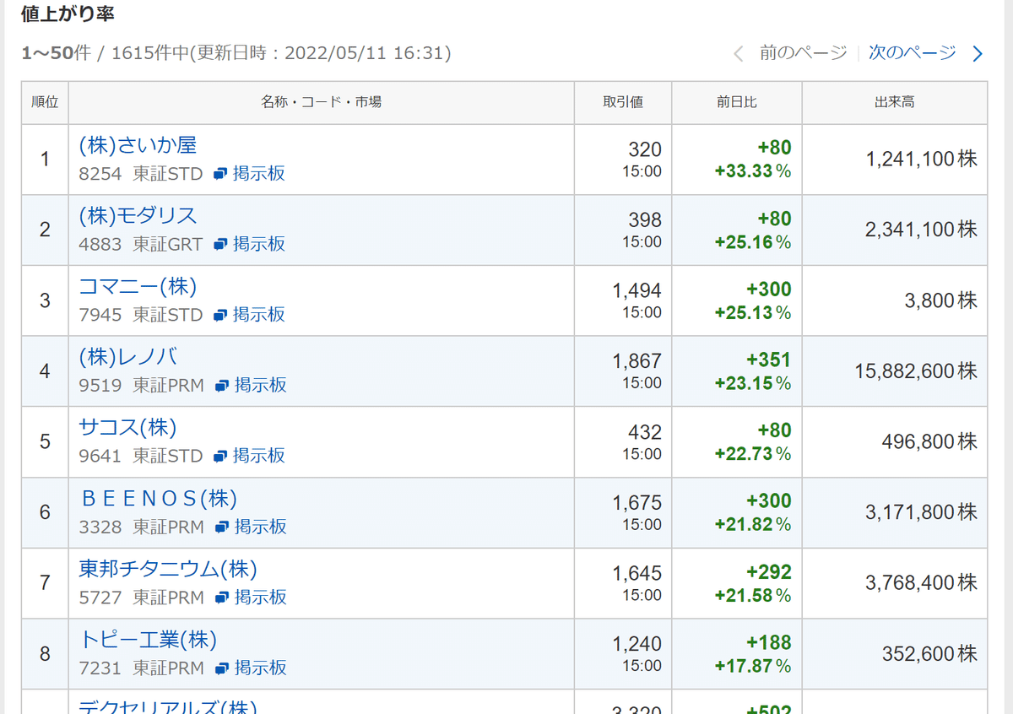Click the +23.15% change value
This screenshot has width=1013, height=714.
pos(753,383)
